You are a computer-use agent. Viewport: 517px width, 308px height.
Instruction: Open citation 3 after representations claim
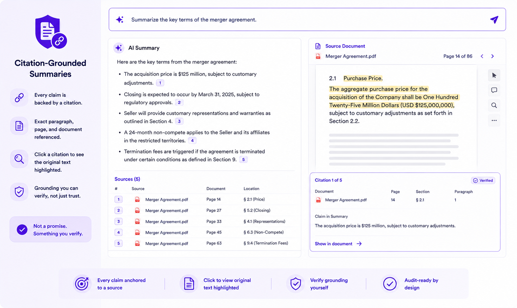[x=179, y=121]
